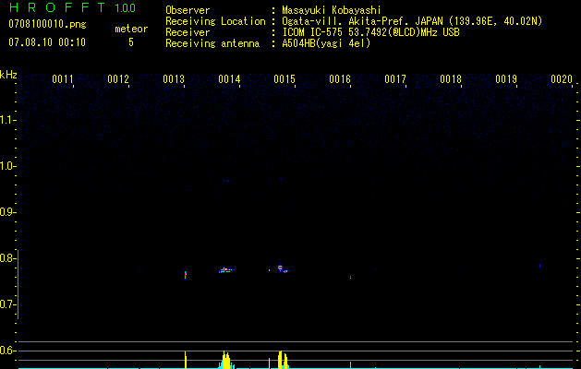Click the Receiving antenna field label
The image size is (581, 369).
click(x=212, y=43)
